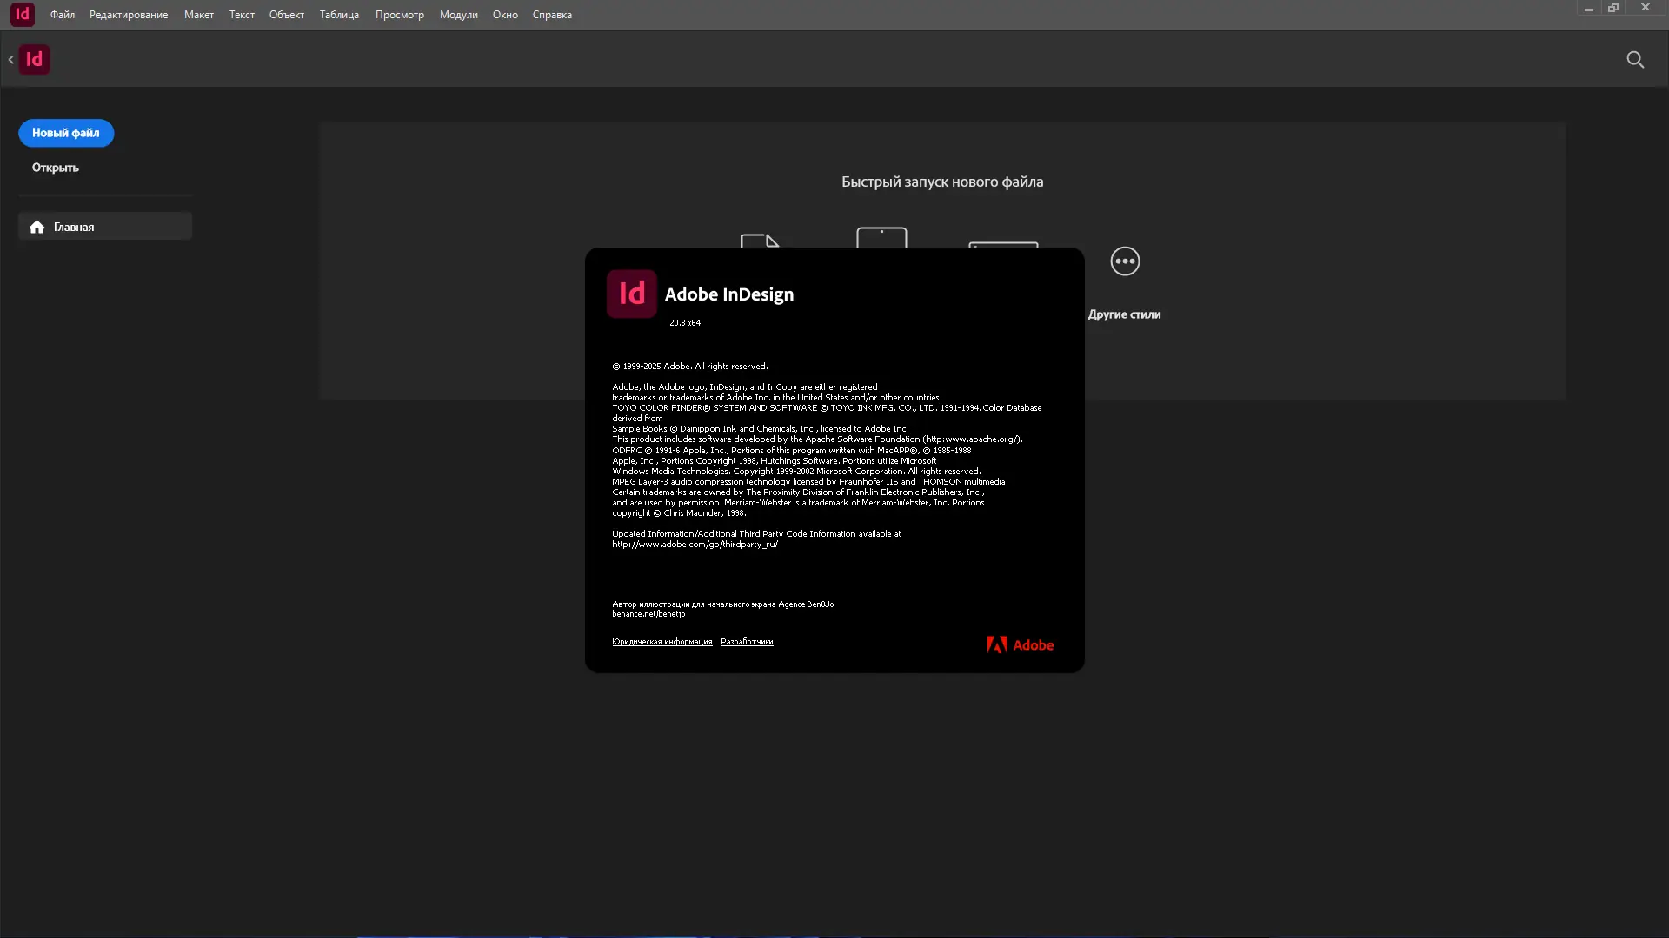The height and width of the screenshot is (938, 1669).
Task: Open the Макет menu
Action: coord(198,15)
